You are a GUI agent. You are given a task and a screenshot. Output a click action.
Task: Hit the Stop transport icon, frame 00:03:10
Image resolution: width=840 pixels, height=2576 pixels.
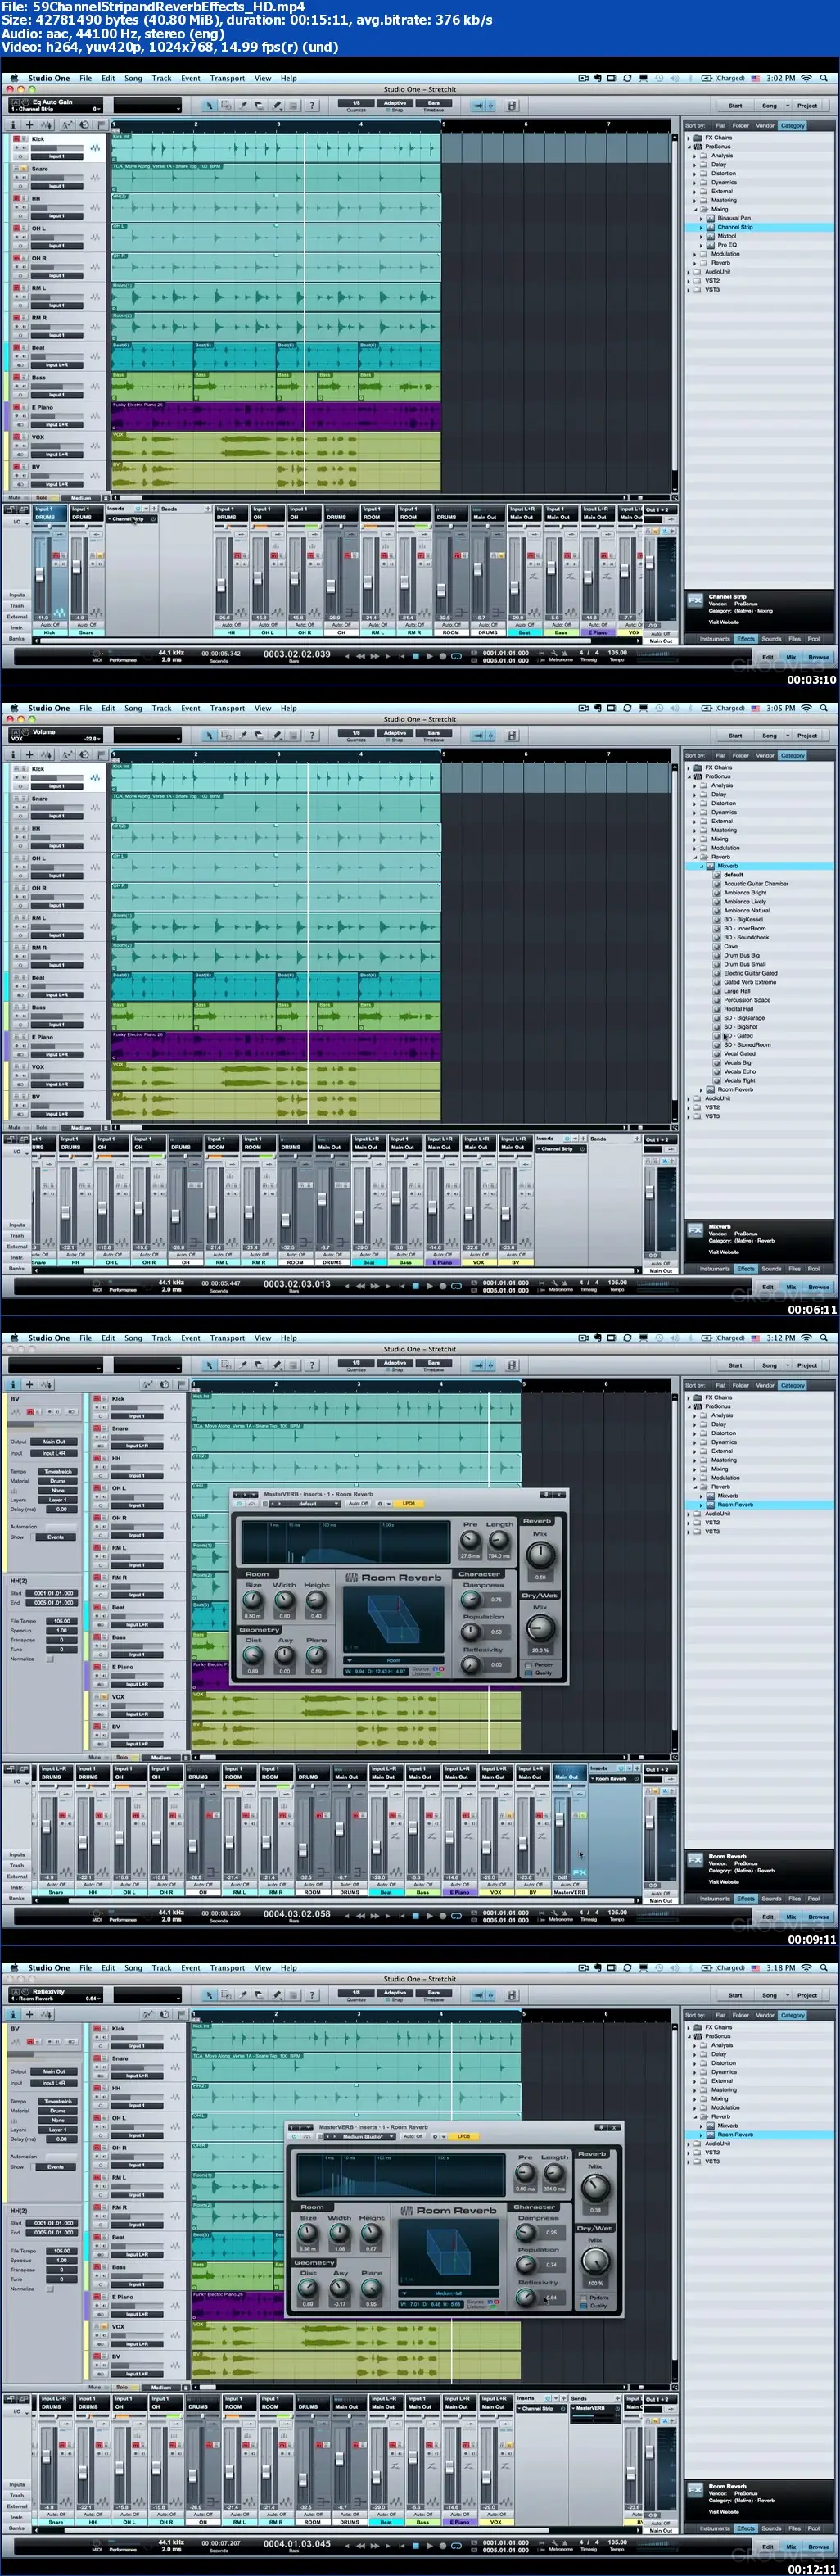click(415, 656)
